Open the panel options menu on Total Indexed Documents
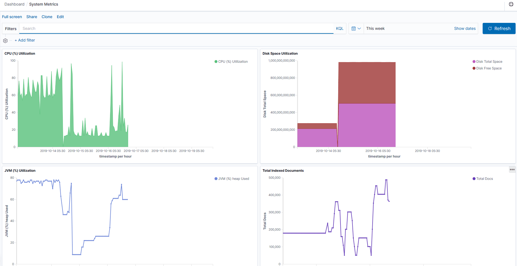Screen dimensions: 517x266 coord(512,169)
